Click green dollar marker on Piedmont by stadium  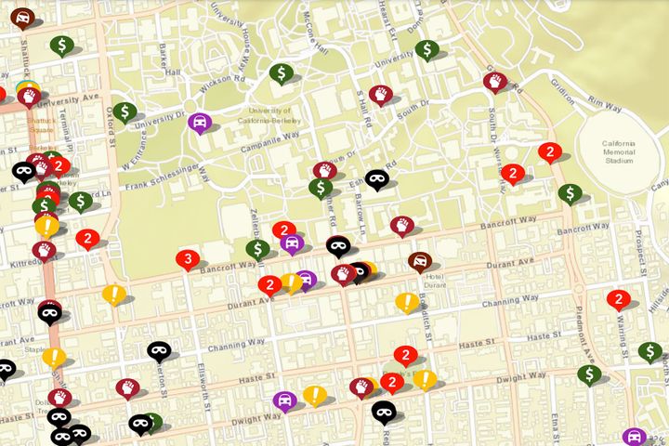(x=570, y=194)
